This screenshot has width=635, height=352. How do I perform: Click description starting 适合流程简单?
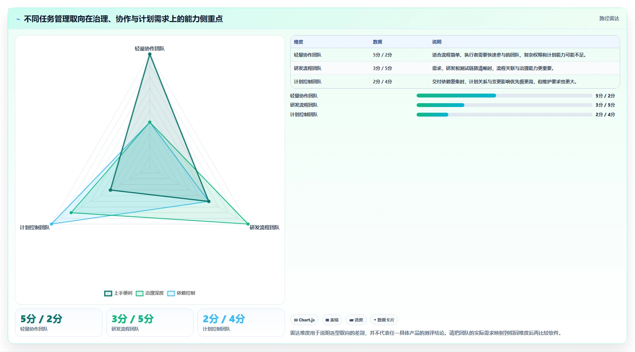coord(510,55)
